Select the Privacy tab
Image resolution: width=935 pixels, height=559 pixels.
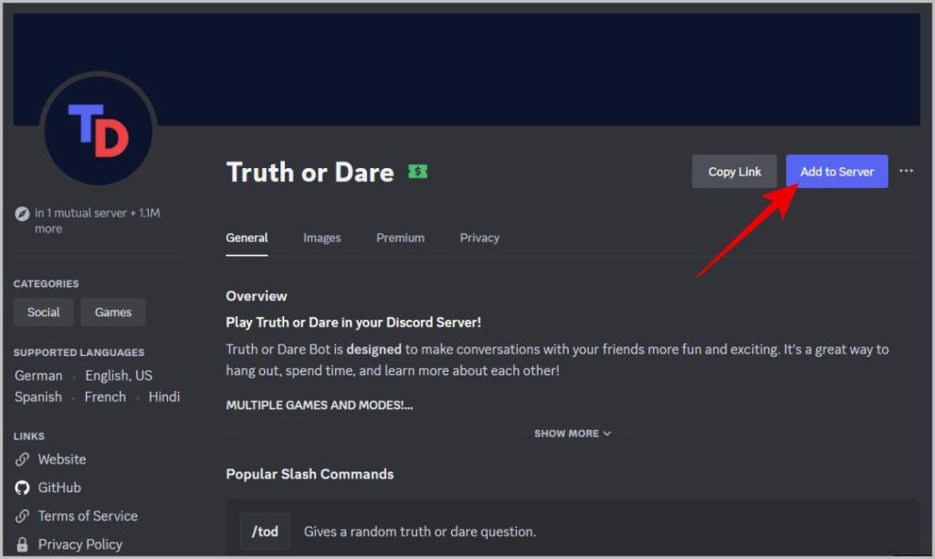tap(479, 238)
